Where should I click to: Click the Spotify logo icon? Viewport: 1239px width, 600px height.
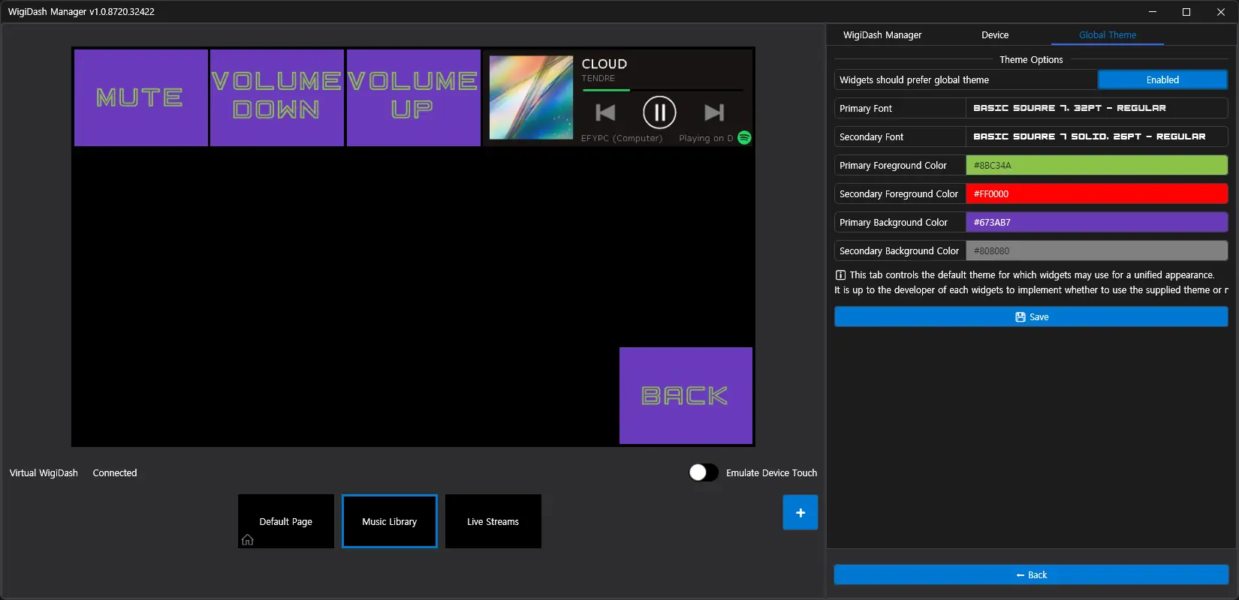click(744, 137)
